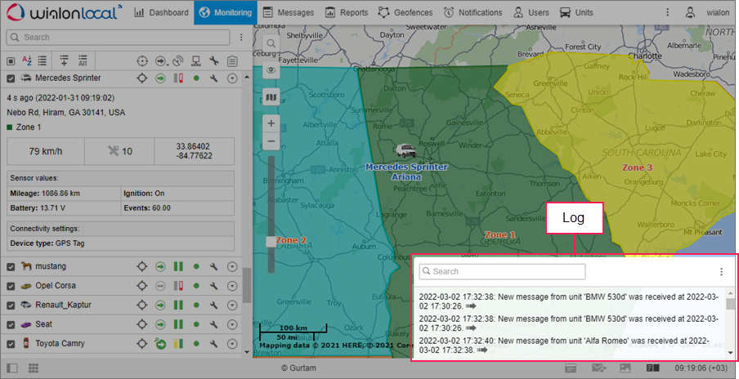
Task: Toggle the left panel layout icon in bottom bar
Action: coord(12,368)
